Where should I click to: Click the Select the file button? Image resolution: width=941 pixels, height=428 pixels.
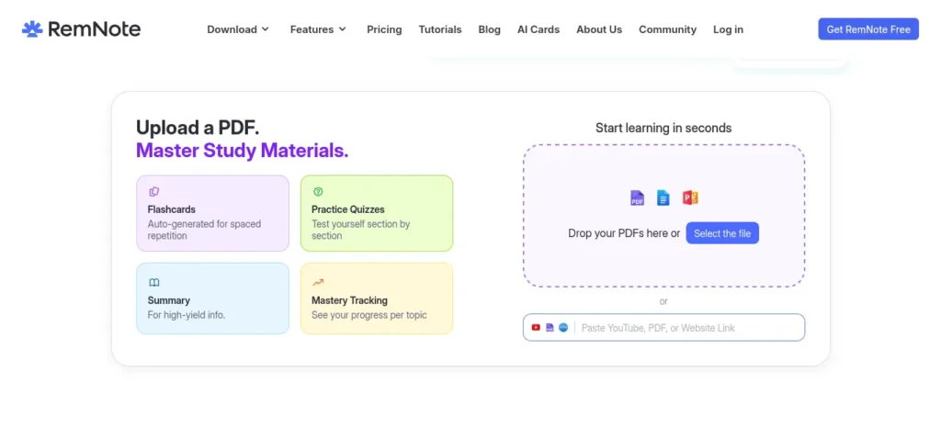click(722, 233)
